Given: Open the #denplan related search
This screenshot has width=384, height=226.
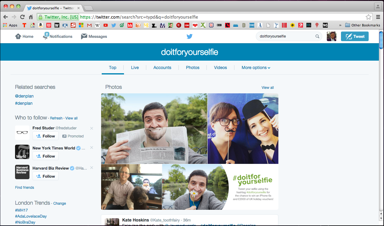Looking at the screenshot, I should point(24,103).
